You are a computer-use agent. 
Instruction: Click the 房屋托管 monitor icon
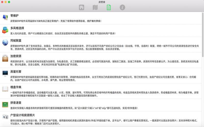[x=5, y=73]
